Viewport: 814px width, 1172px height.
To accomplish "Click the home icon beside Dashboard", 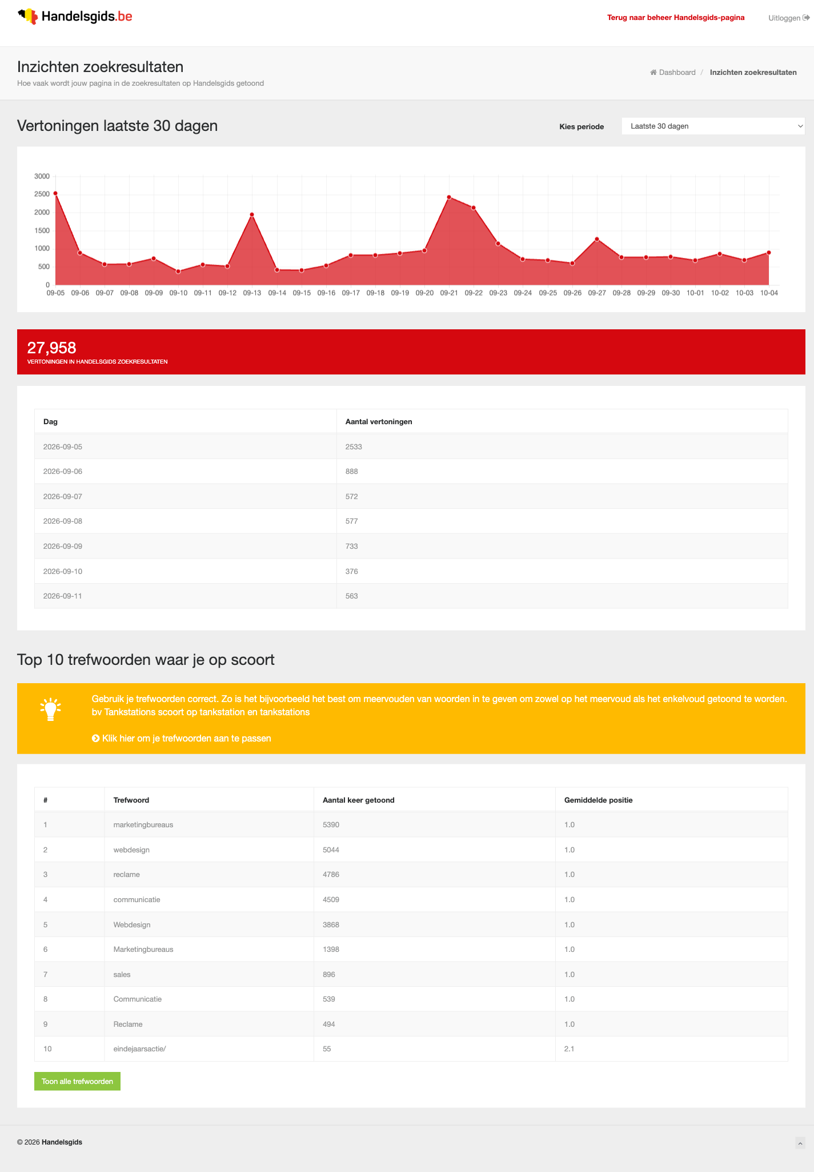I will [x=653, y=73].
